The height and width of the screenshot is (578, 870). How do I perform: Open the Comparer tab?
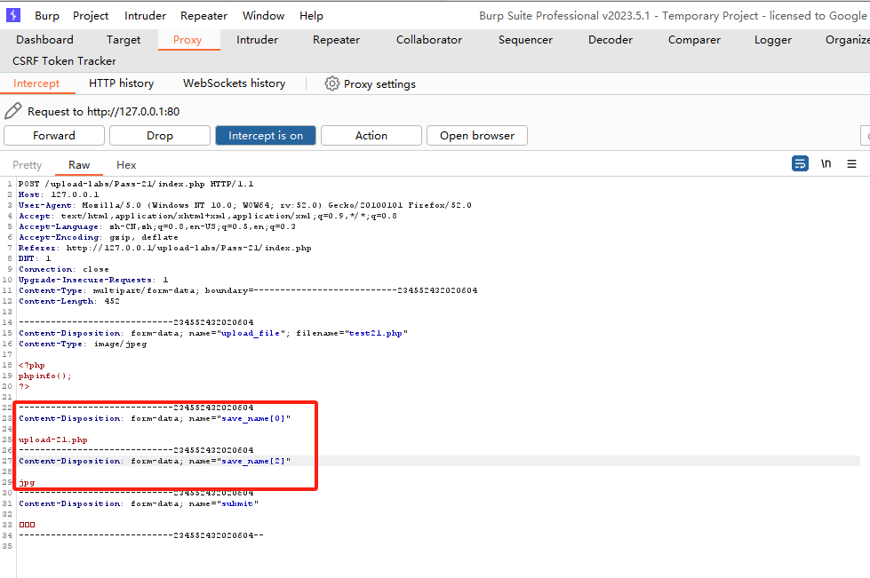coord(694,39)
